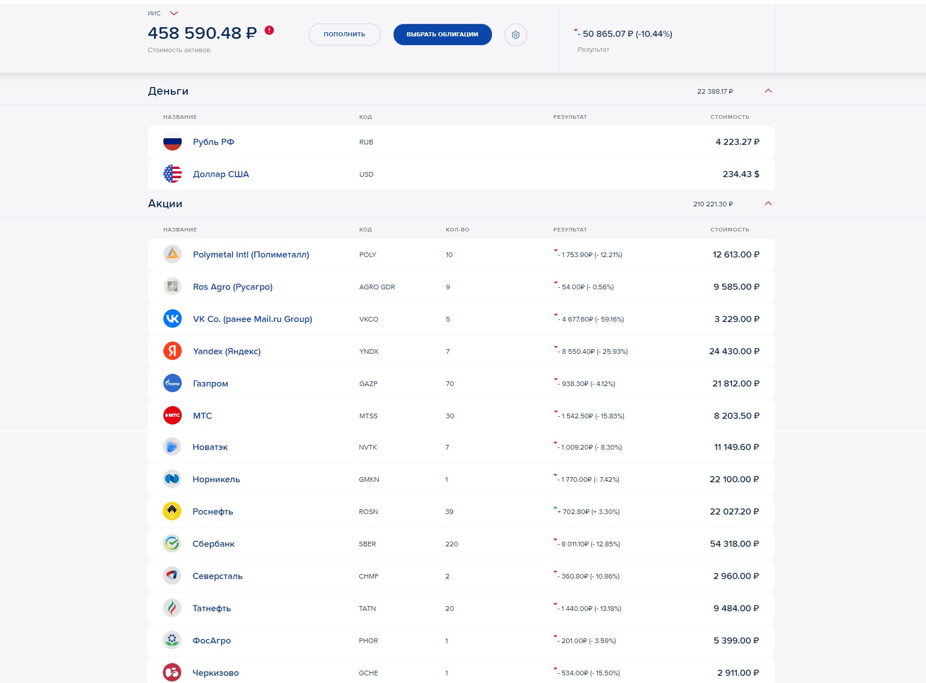
Task: Click the Novatek logo icon
Action: 172,447
